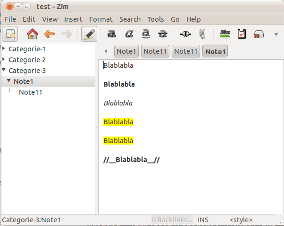
Task: Open the toolbar overflow dropdown arrow
Action: 276,34
